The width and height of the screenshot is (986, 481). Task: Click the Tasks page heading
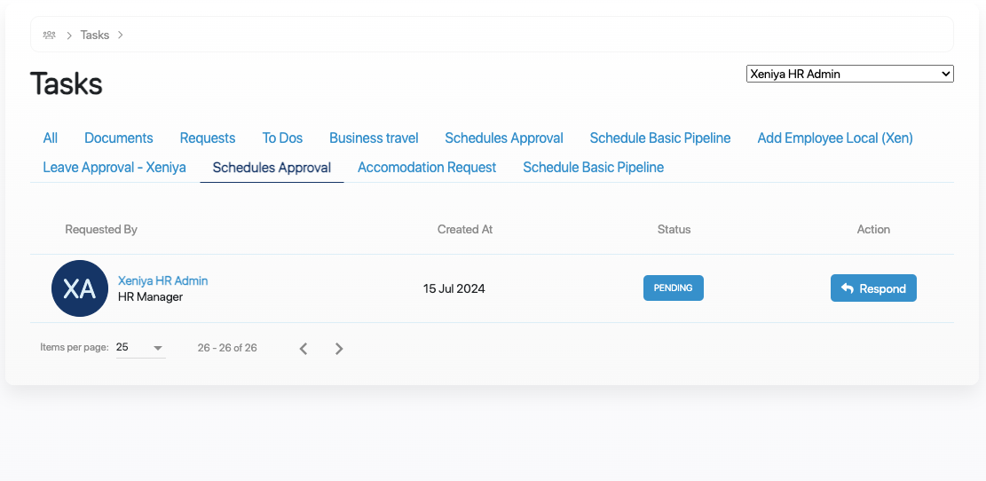66,83
